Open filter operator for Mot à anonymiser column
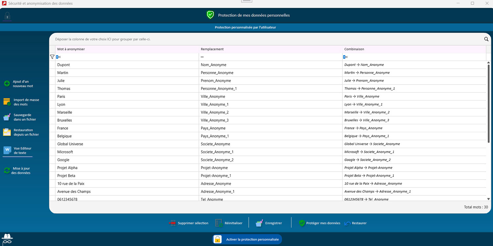The height and width of the screenshot is (246, 493). 58,57
